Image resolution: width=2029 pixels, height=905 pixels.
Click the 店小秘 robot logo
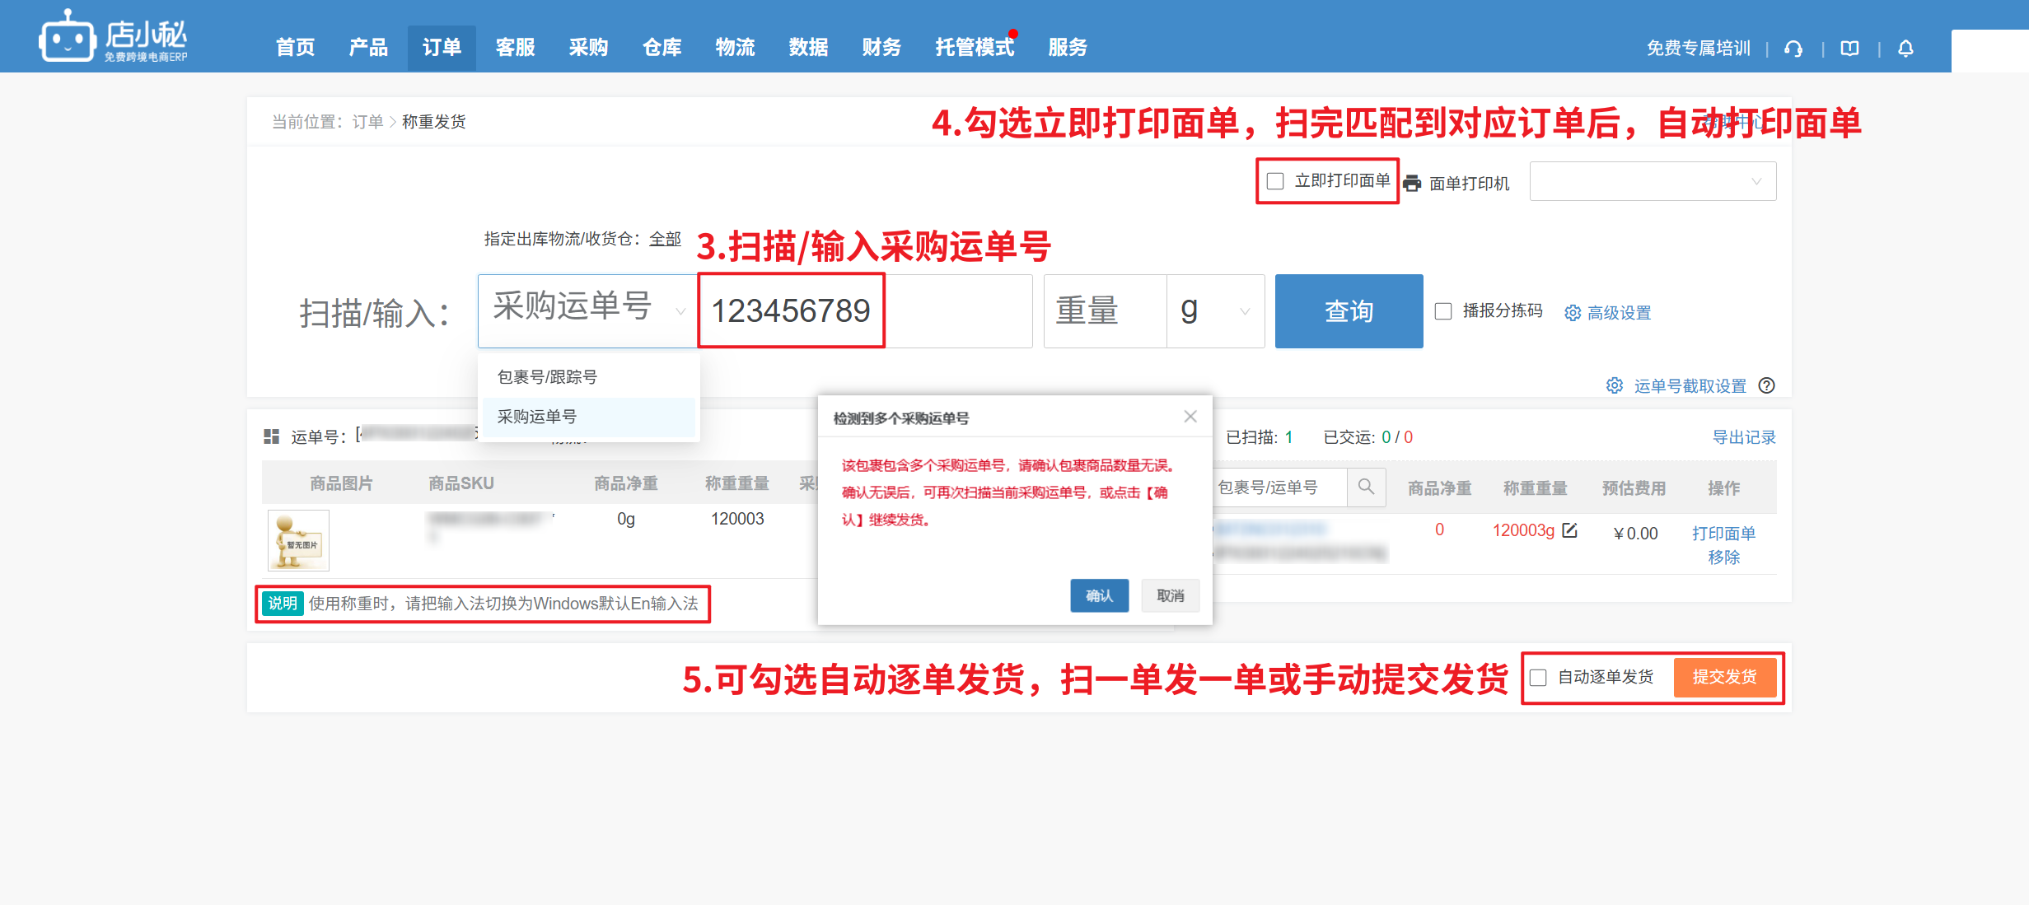pos(68,37)
